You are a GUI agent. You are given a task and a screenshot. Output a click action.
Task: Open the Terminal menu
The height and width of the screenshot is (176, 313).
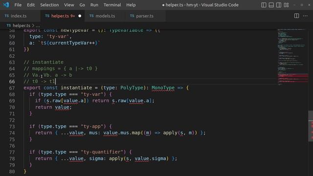click(x=112, y=5)
